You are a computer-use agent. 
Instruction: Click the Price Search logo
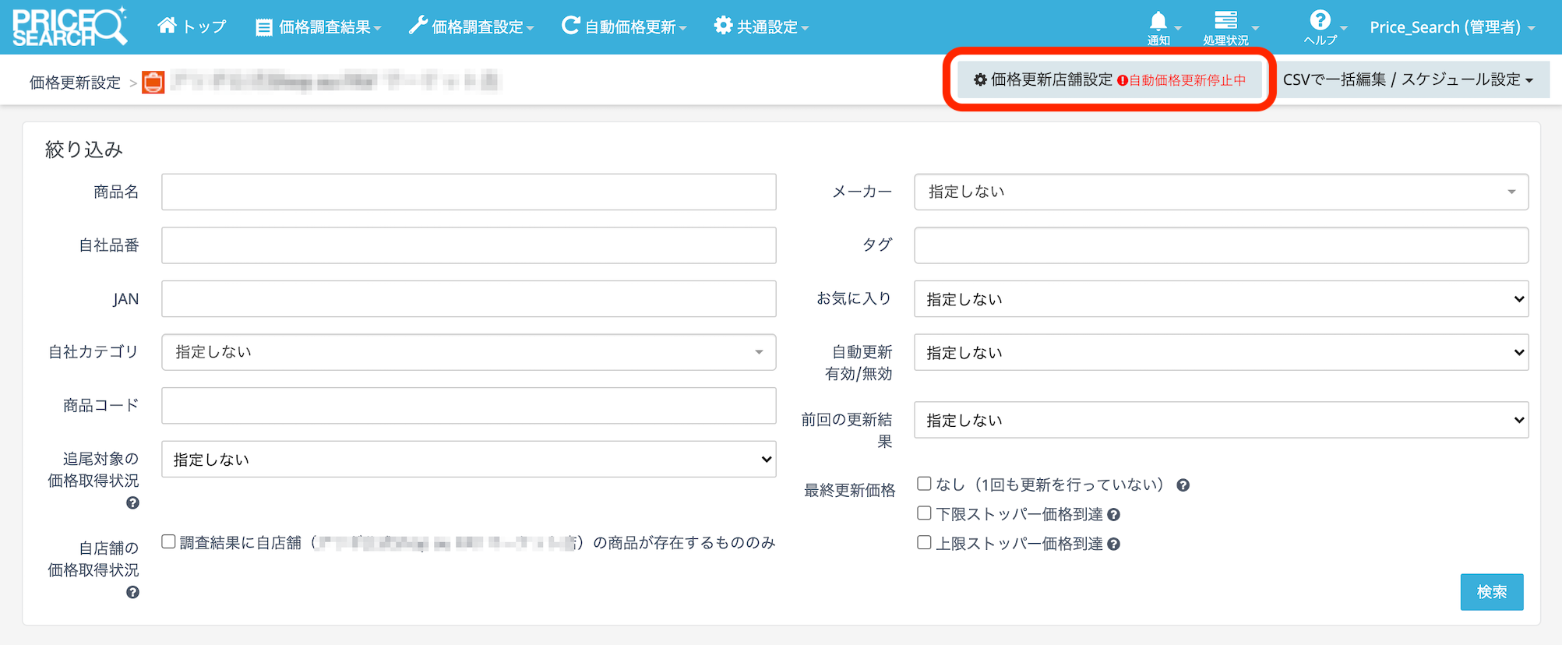click(x=69, y=27)
